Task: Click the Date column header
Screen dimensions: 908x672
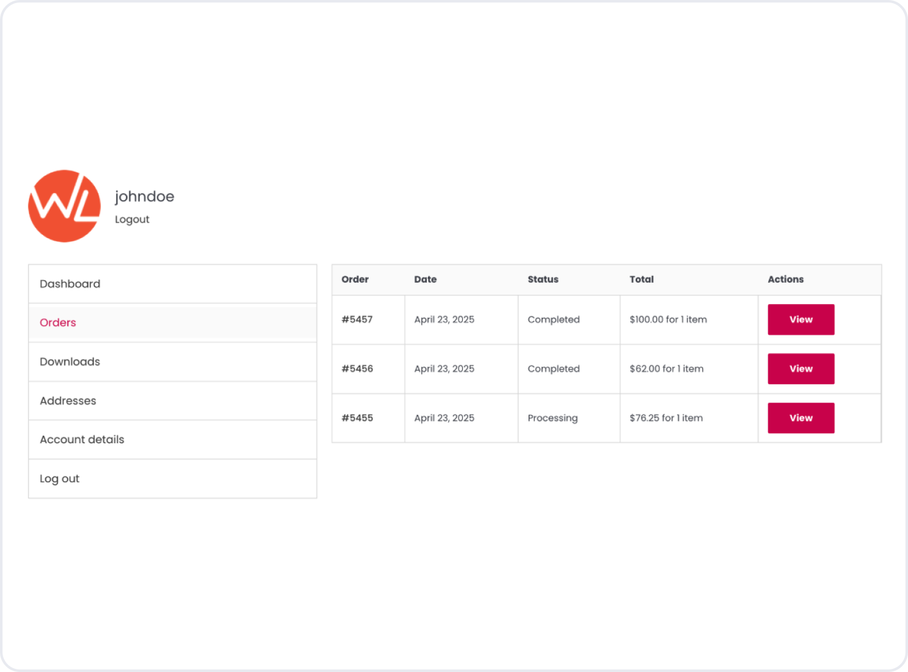Action: (x=425, y=280)
